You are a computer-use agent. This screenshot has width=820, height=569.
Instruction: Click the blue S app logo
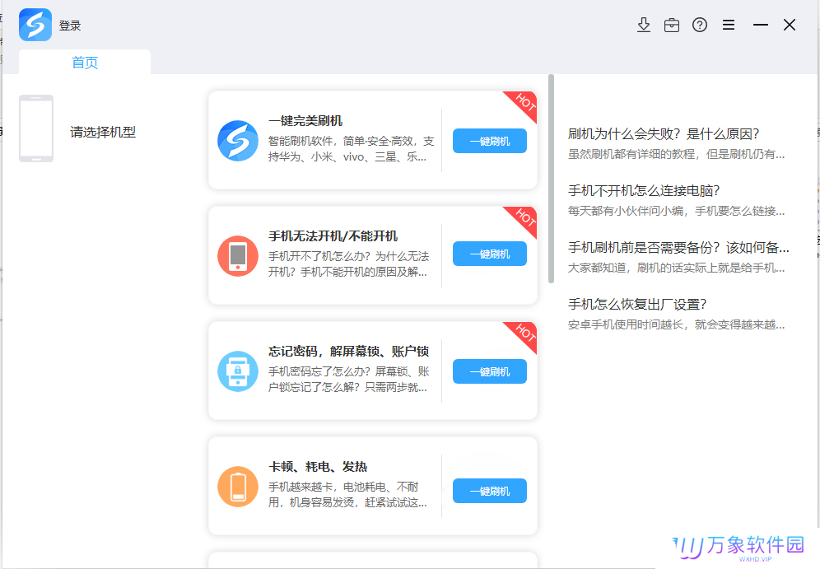(x=35, y=25)
